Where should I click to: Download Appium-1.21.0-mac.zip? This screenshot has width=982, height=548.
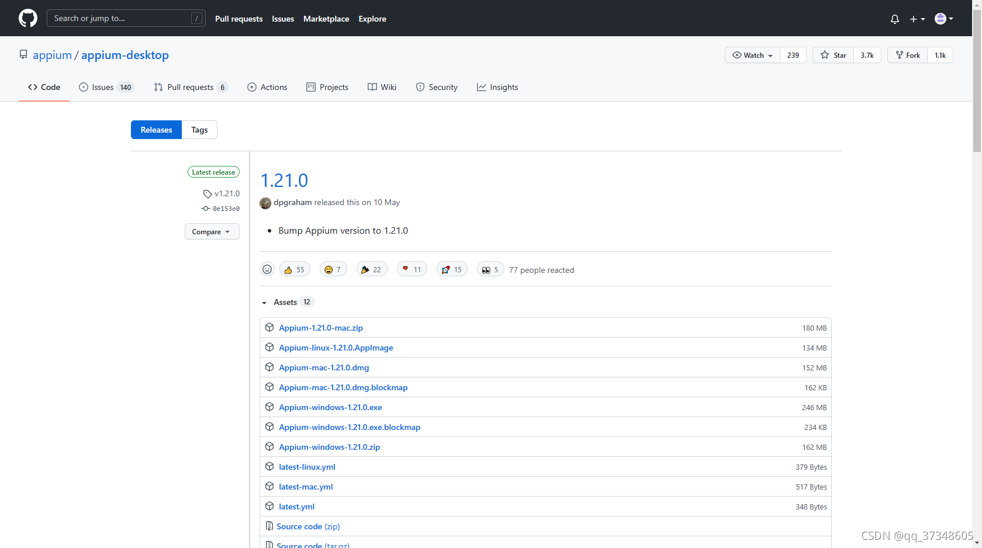(x=320, y=328)
